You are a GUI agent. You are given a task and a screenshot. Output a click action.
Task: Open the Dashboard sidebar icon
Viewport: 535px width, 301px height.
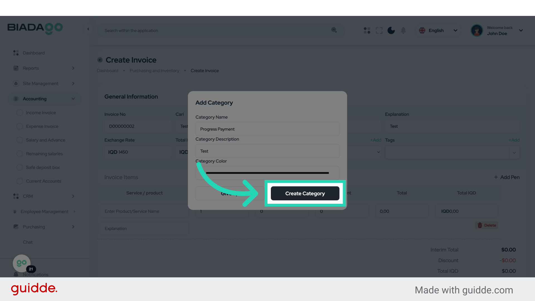[x=16, y=53]
